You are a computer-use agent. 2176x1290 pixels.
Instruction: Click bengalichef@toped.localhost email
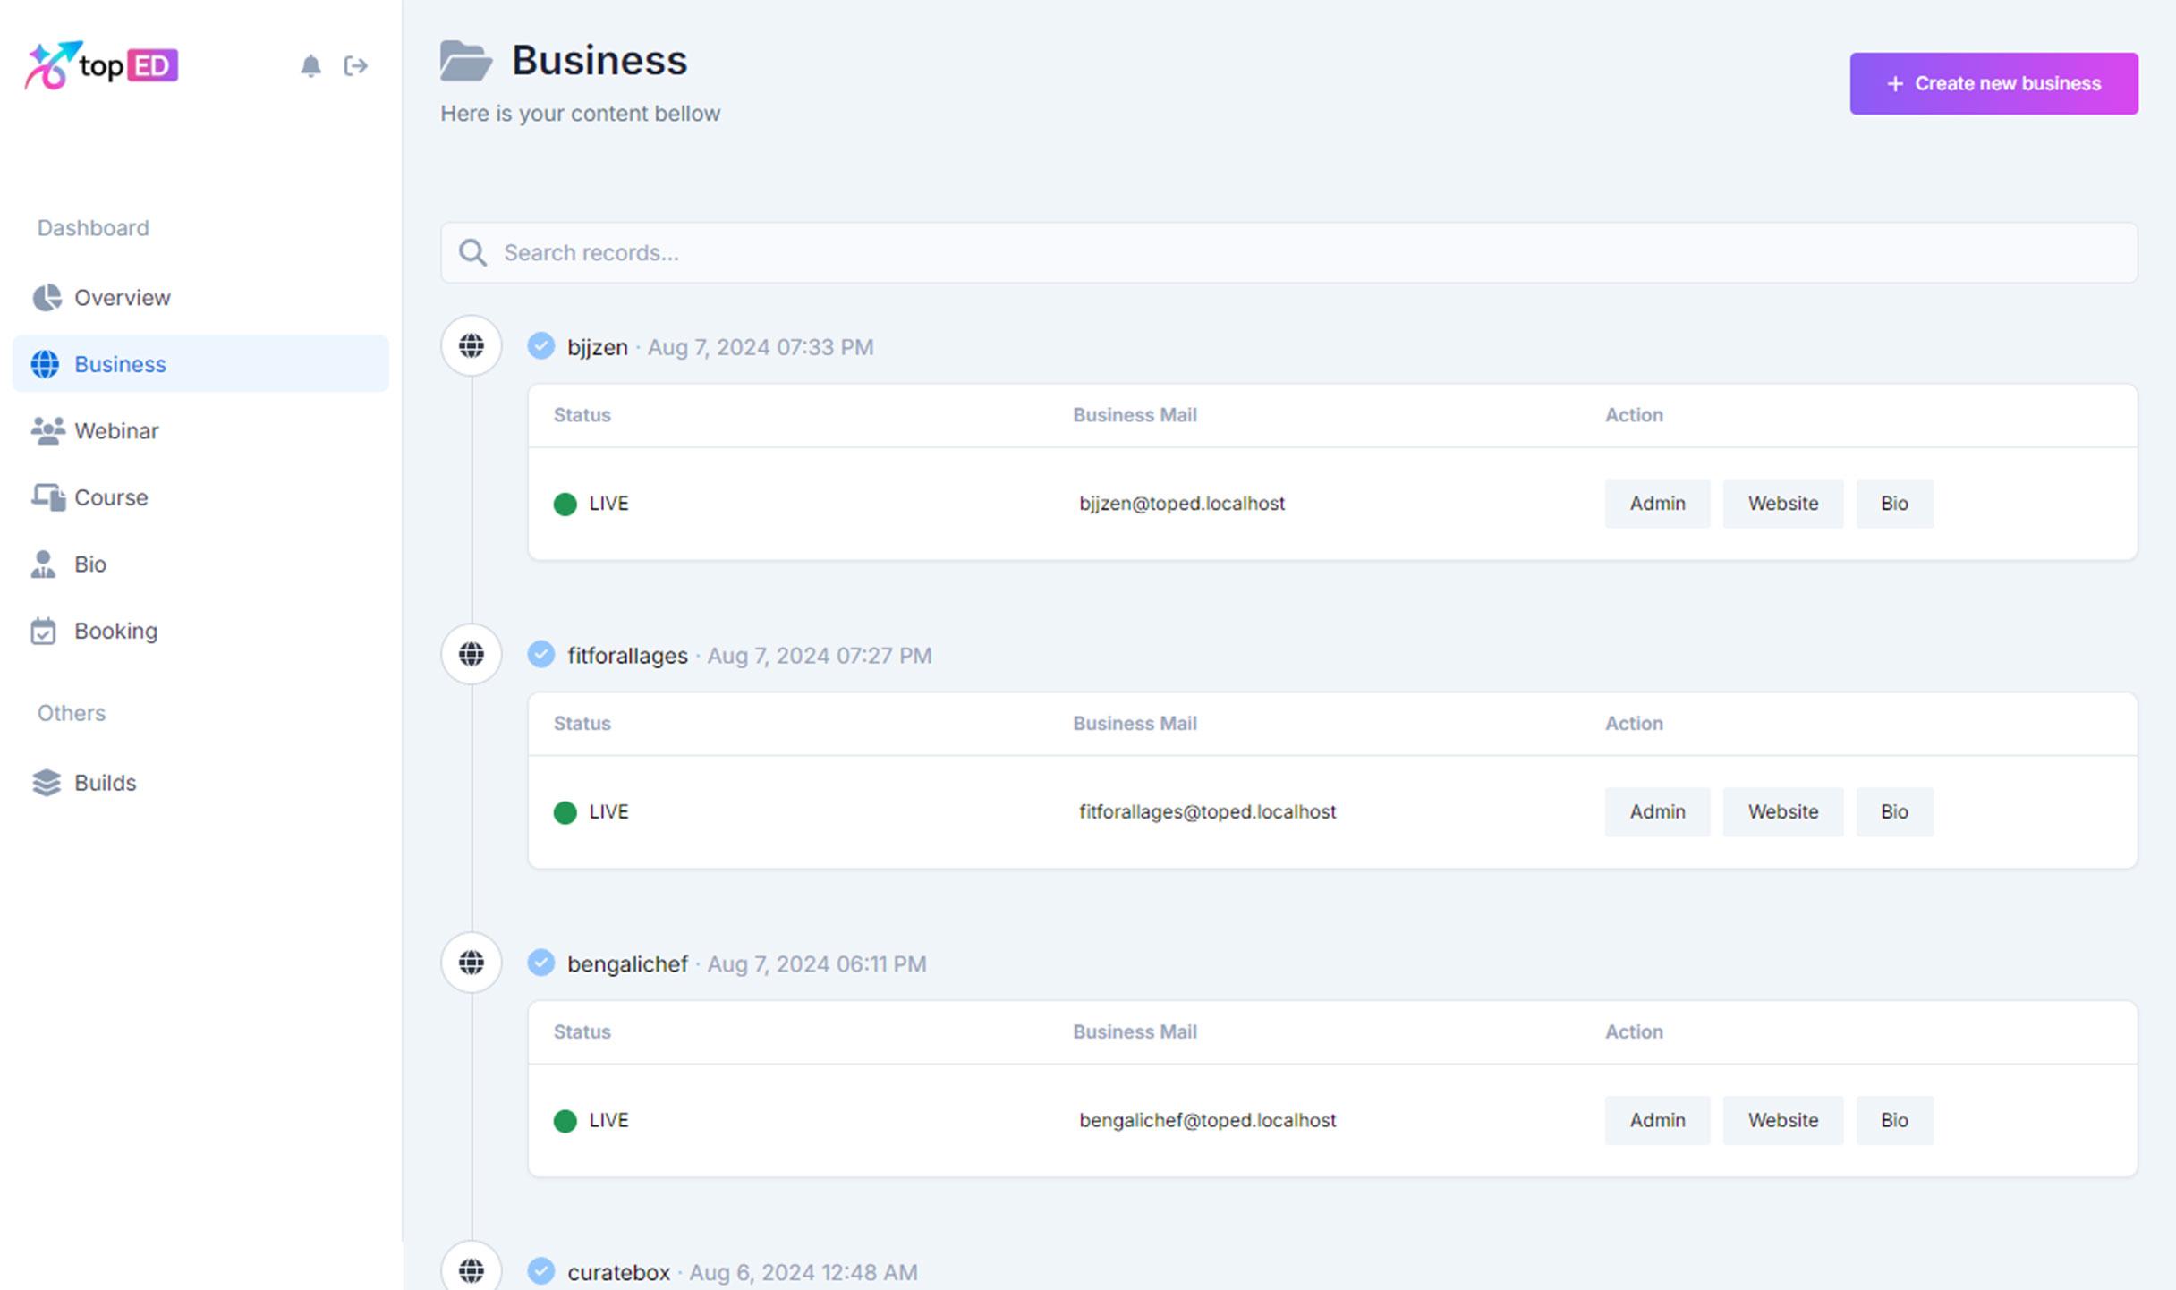[1207, 1121]
